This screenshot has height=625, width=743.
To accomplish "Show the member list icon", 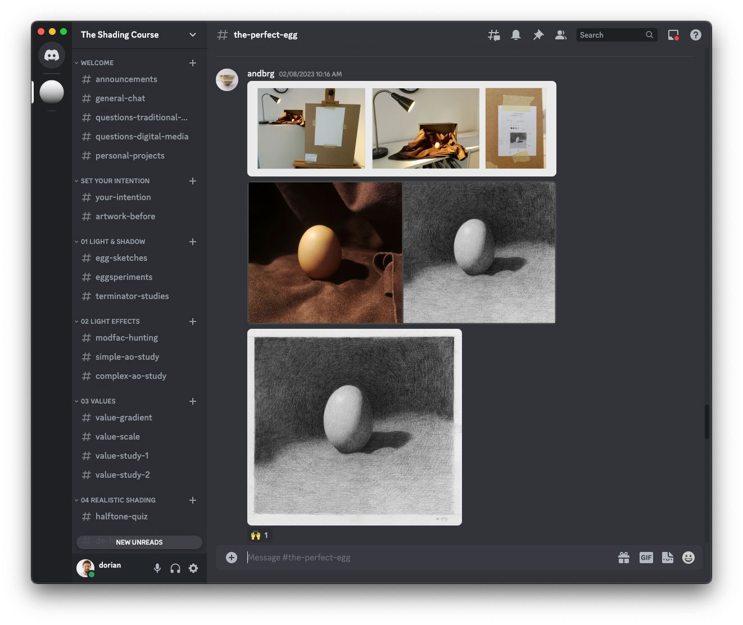I will tap(560, 35).
